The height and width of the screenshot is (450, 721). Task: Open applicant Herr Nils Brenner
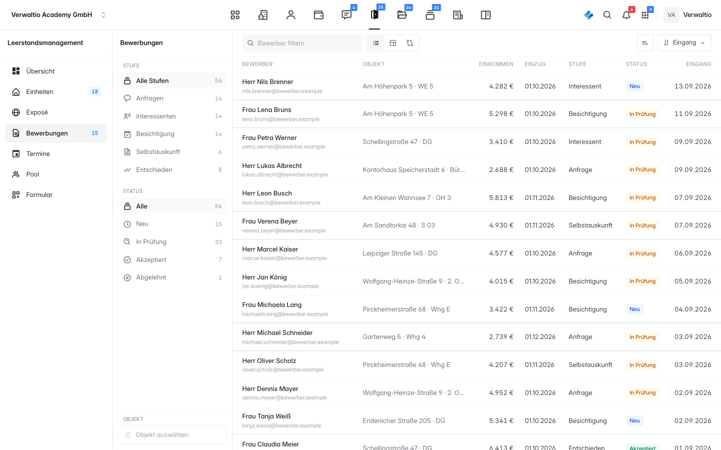[477, 86]
